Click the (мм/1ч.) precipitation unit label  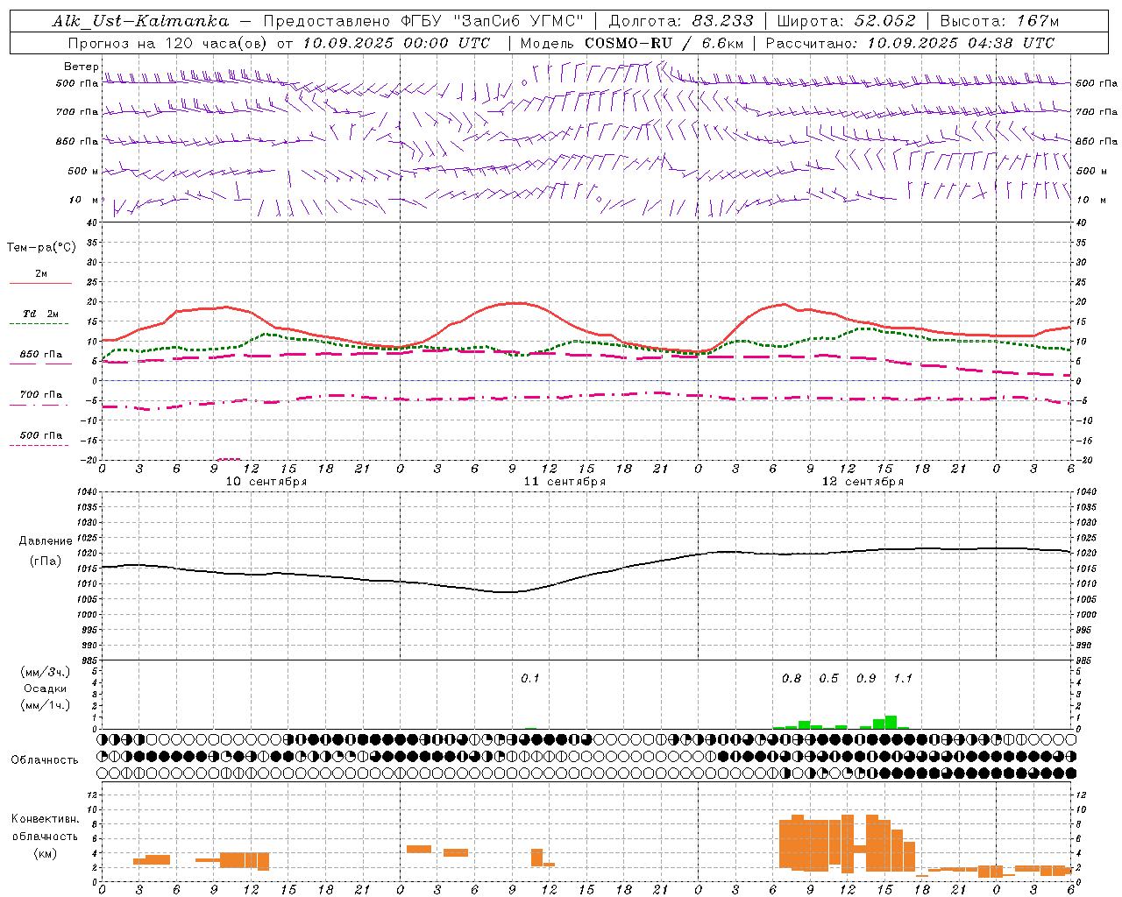pos(46,705)
